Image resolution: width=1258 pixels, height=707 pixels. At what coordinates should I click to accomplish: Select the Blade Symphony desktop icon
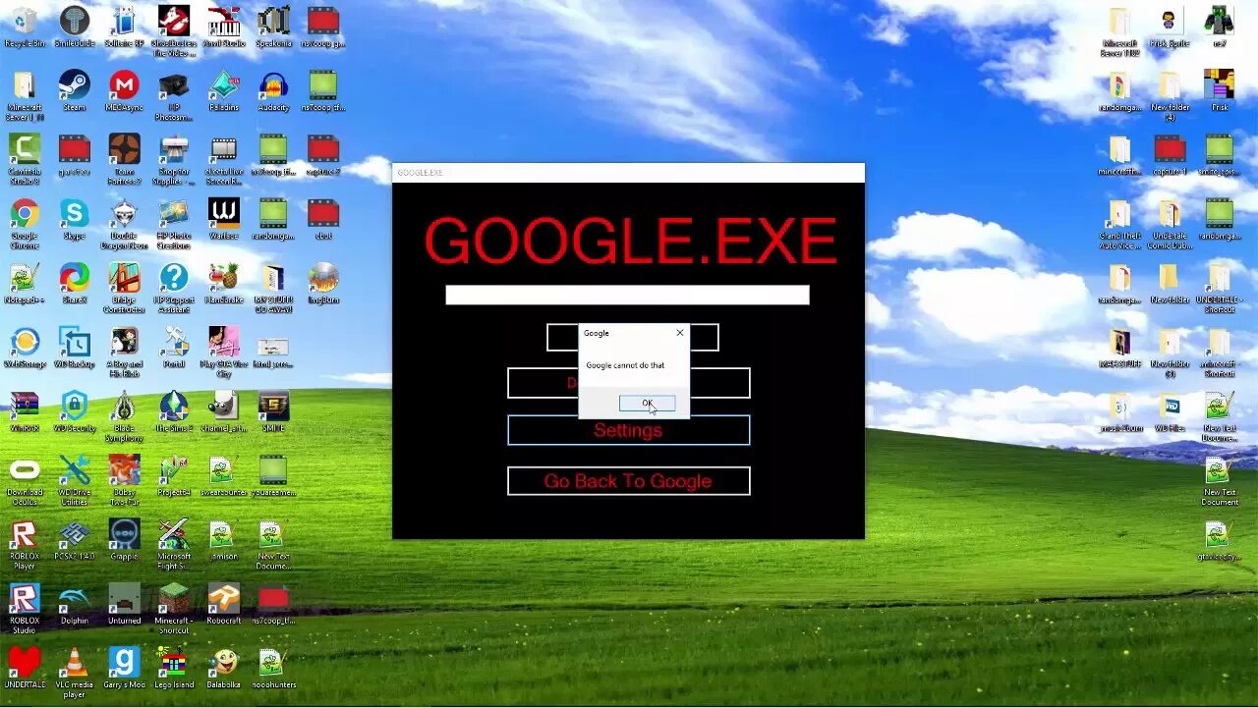124,417
